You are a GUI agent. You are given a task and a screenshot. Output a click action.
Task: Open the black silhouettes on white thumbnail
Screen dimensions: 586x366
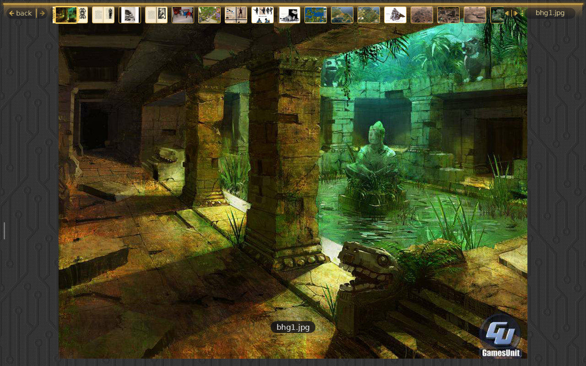click(262, 15)
